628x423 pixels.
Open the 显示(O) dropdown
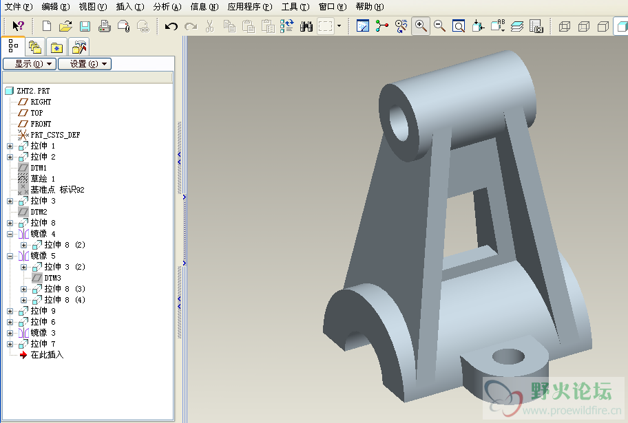coord(30,64)
